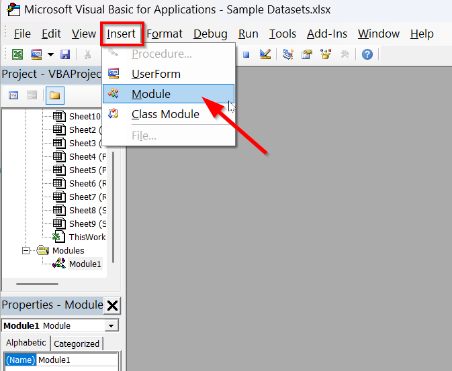Toggle Design Mode icon
Image resolution: width=452 pixels, height=371 pixels.
click(265, 54)
